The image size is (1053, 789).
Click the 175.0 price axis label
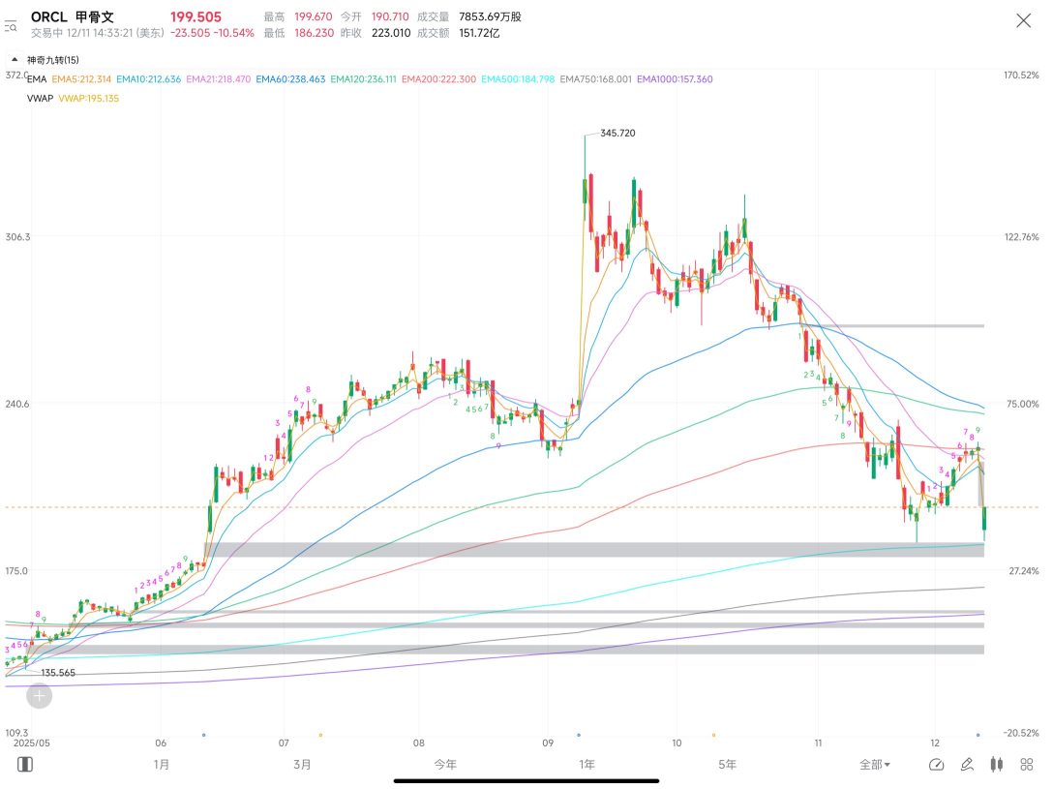coord(16,571)
